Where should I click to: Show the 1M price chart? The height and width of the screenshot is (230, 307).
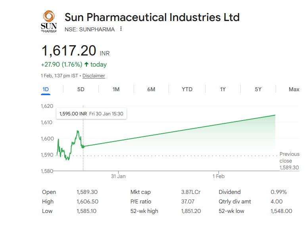pyautogui.click(x=116, y=89)
